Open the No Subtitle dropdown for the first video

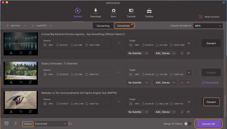(138, 53)
